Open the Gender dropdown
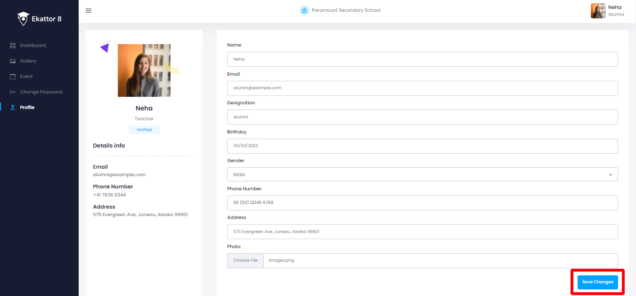Viewport: 636px width, 296px height. click(422, 174)
